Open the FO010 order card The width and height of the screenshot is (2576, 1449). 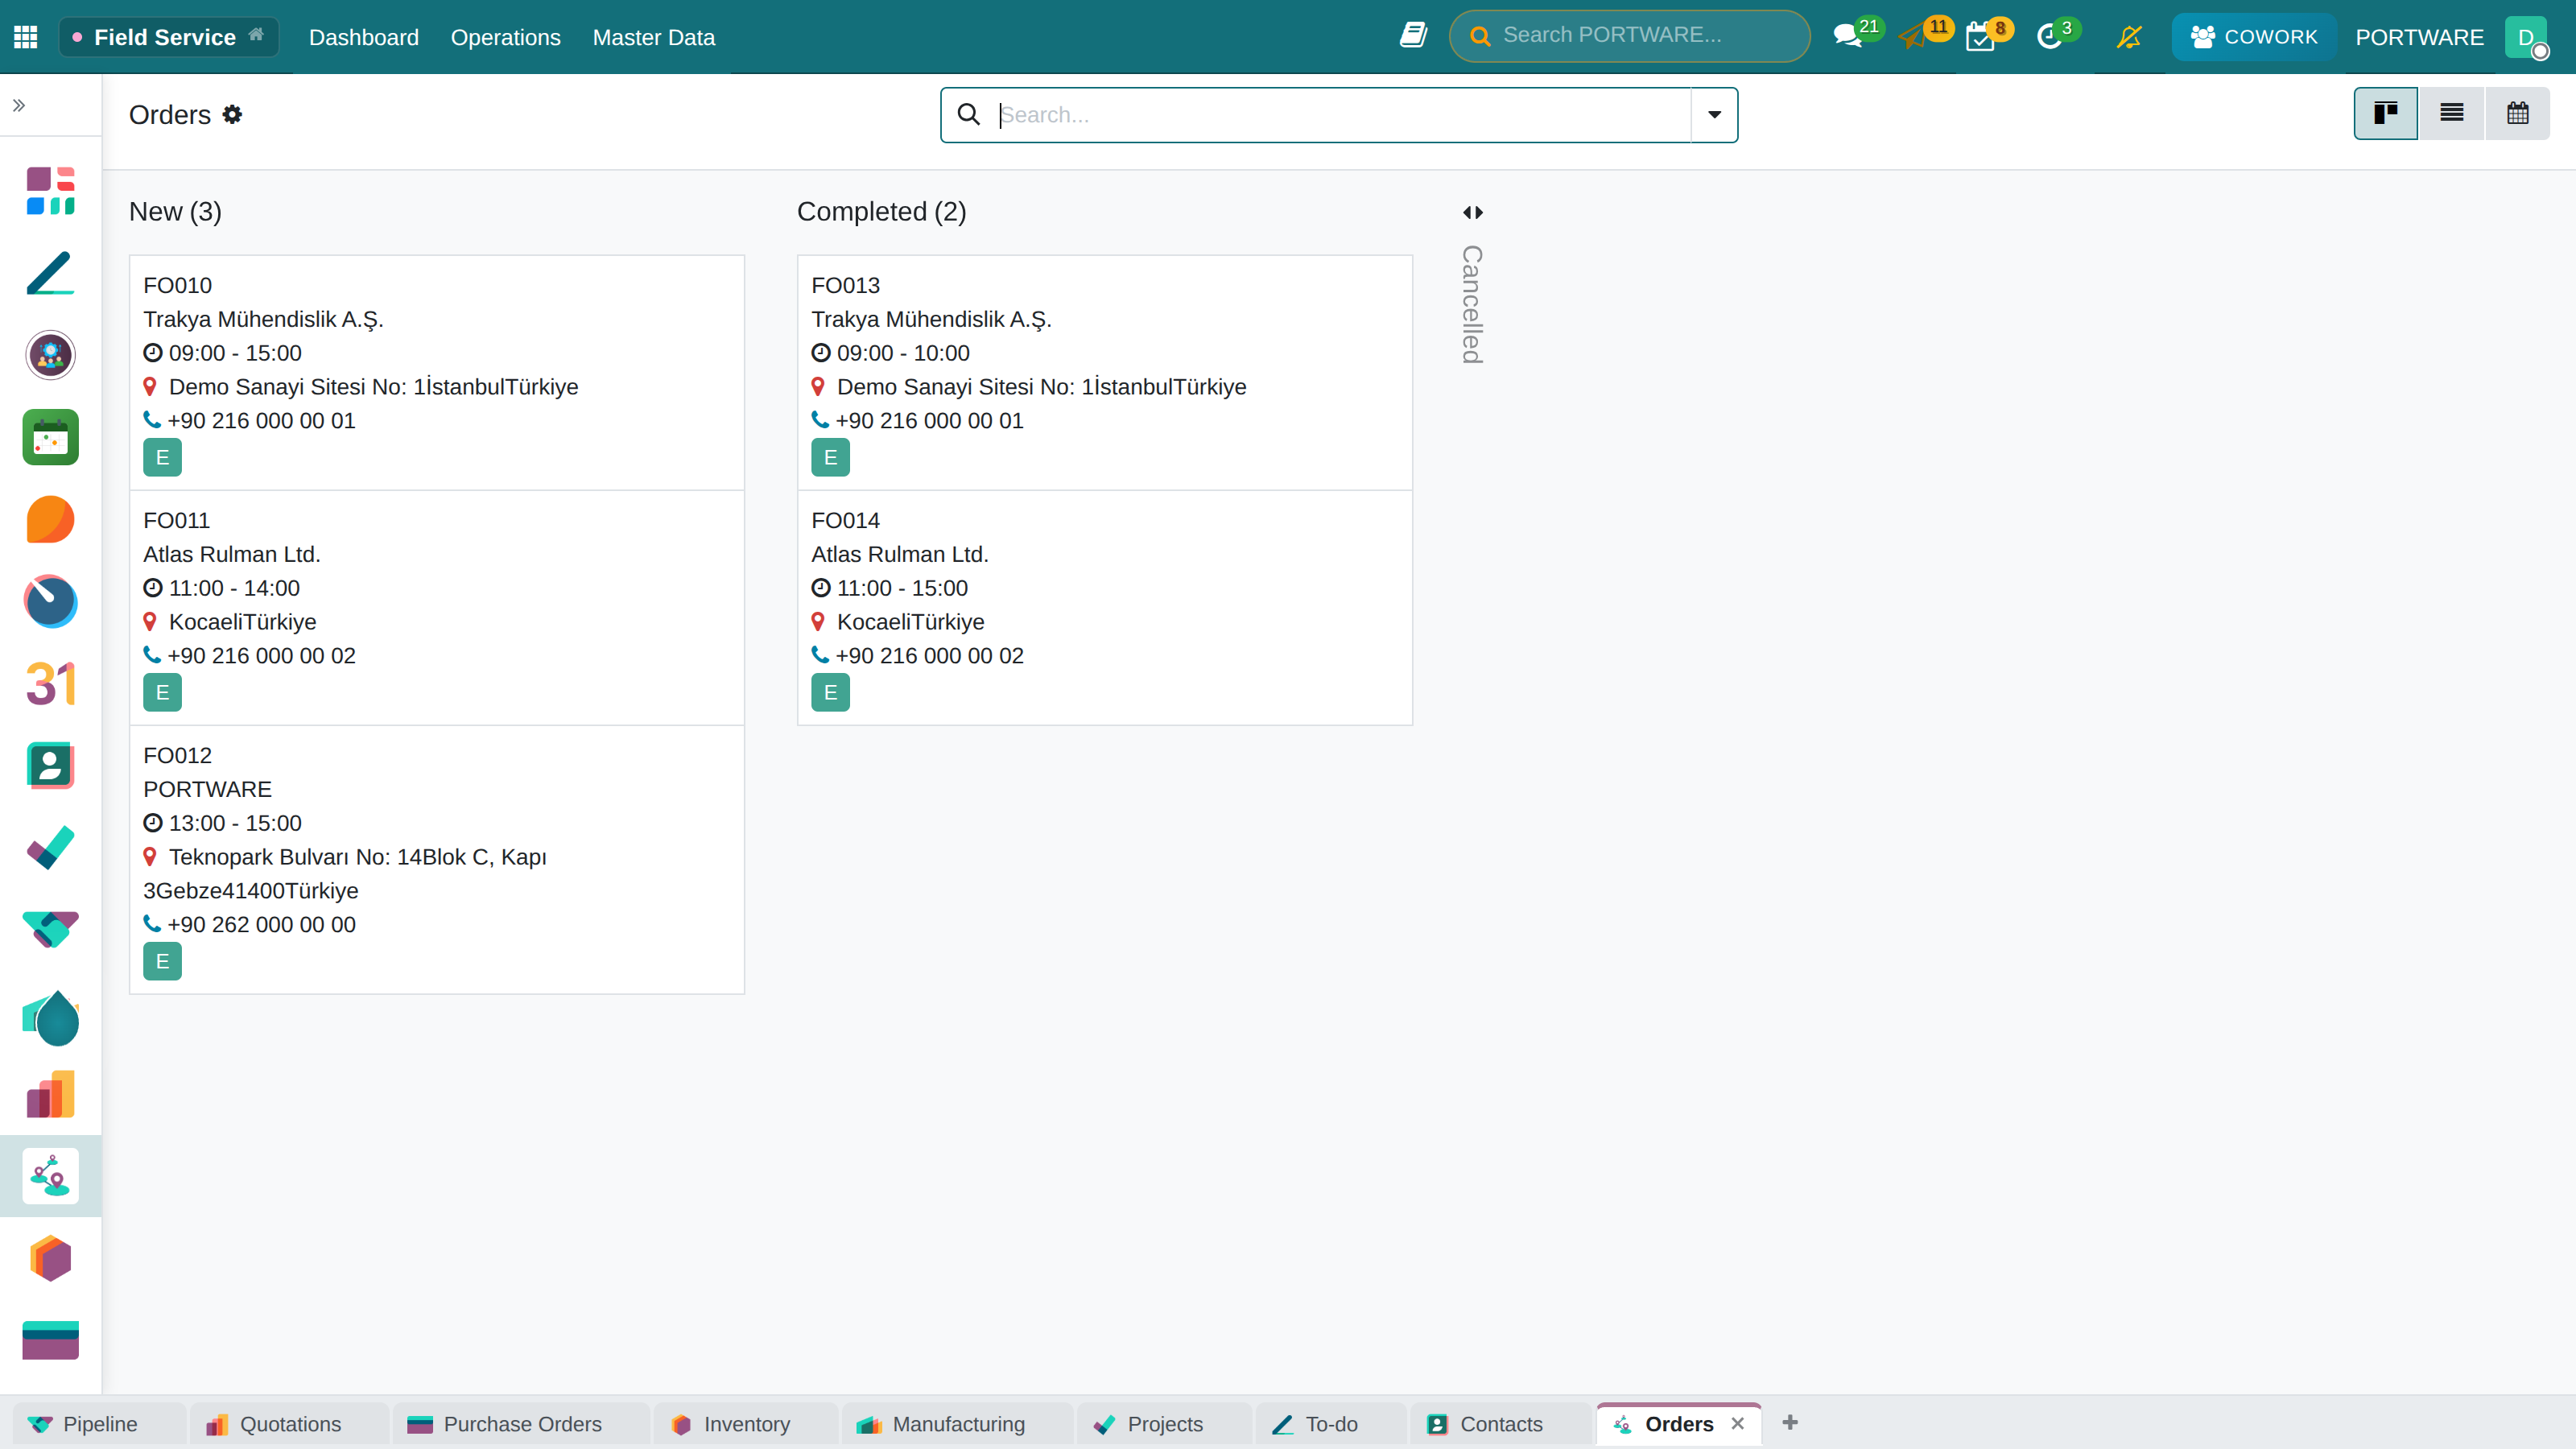(x=437, y=372)
